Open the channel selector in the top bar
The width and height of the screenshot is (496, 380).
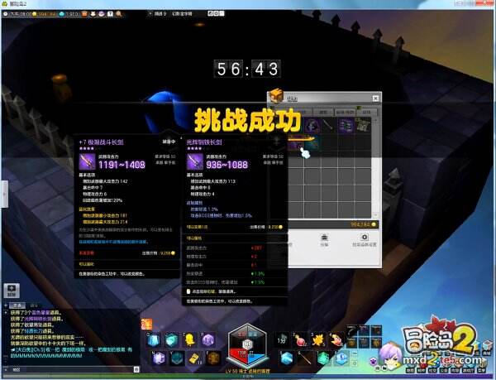click(157, 13)
